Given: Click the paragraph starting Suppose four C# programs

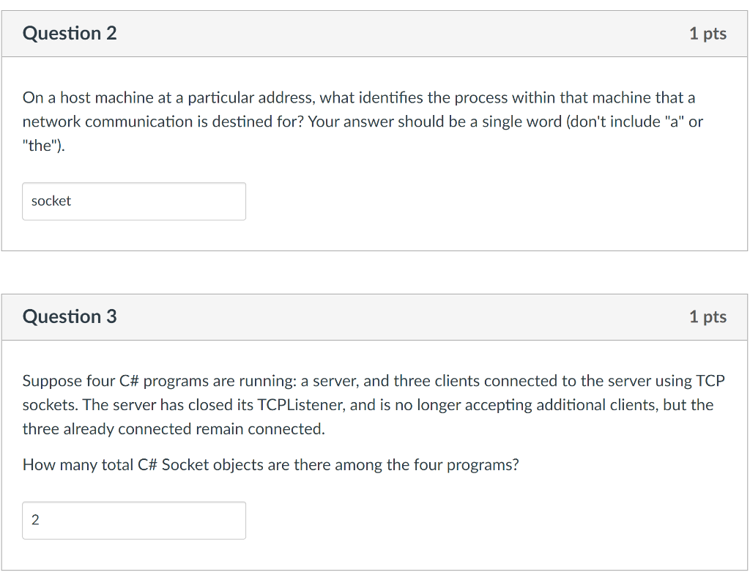Looking at the screenshot, I should point(374,404).
